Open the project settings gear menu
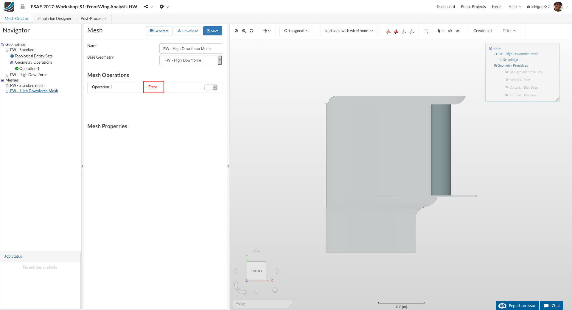 (x=164, y=7)
